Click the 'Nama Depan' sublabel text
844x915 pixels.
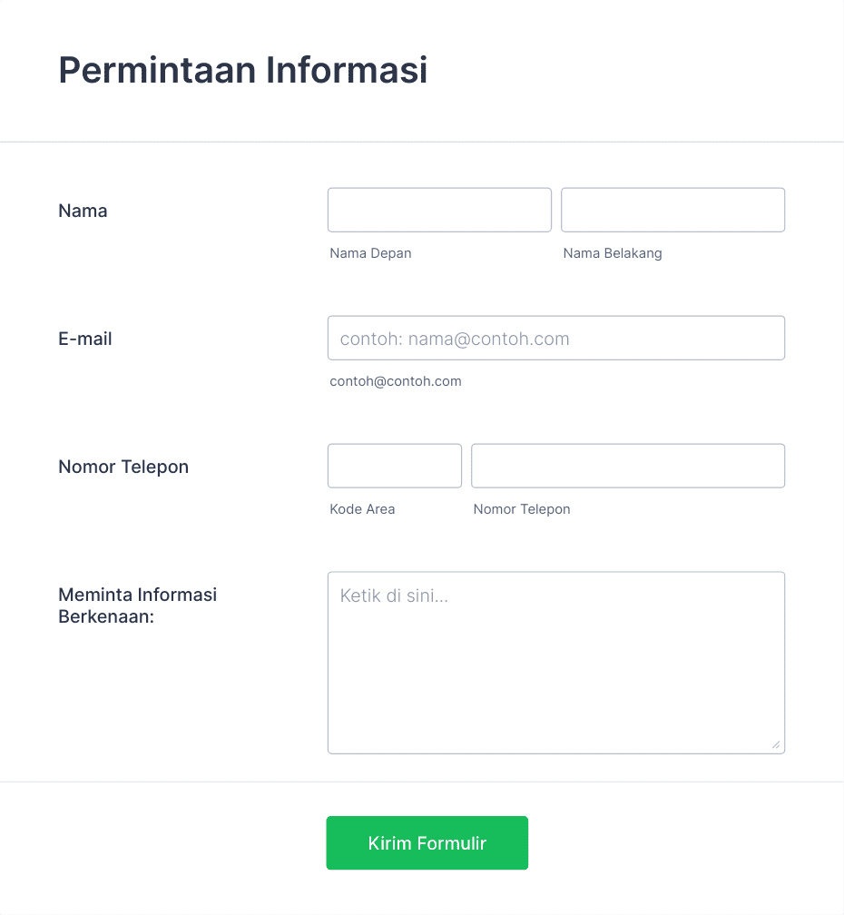click(x=370, y=253)
